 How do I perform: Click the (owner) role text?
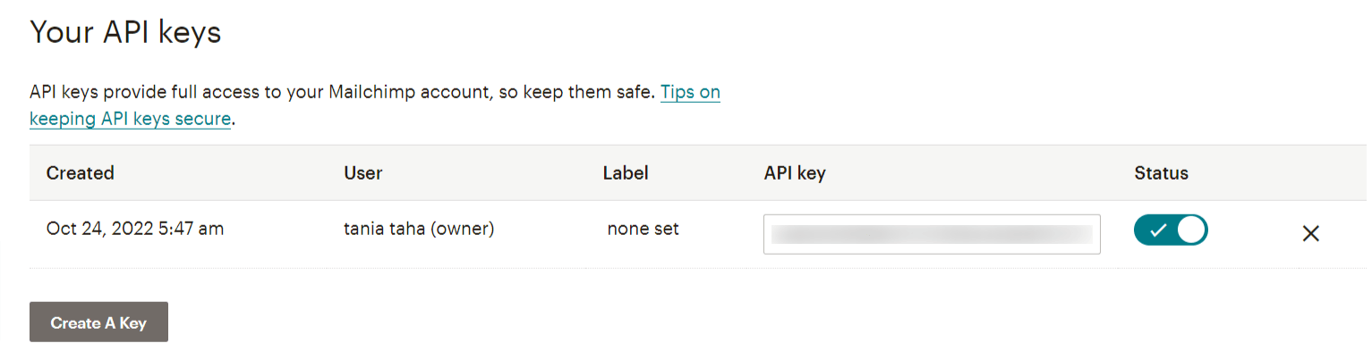coord(463,229)
